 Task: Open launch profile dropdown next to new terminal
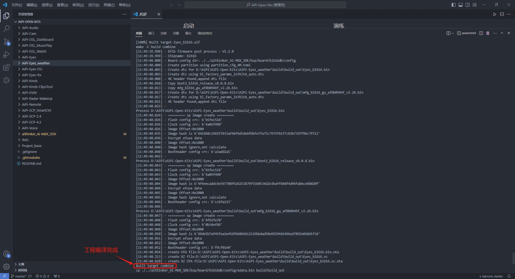(453, 33)
